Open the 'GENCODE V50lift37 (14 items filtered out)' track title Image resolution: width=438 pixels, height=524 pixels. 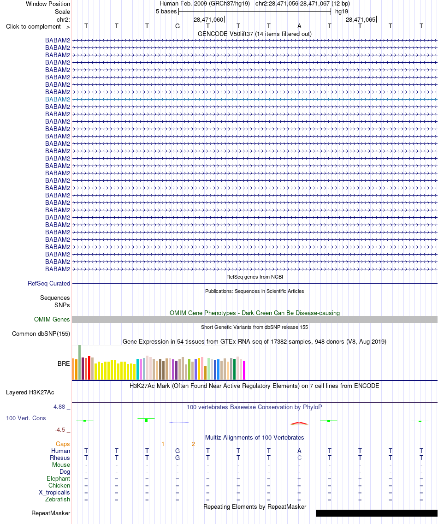255,34
